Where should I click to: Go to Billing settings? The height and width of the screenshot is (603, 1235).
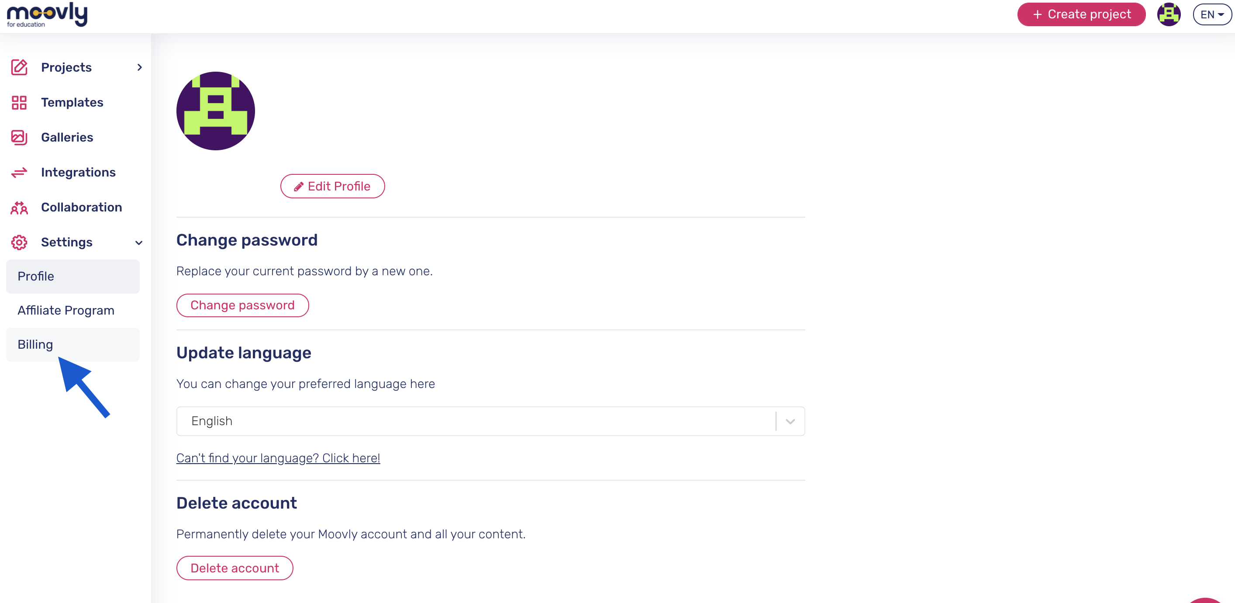click(73, 344)
